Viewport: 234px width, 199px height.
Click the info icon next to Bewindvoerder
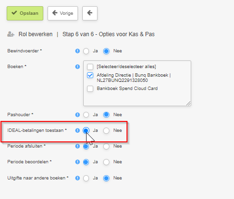point(78,51)
